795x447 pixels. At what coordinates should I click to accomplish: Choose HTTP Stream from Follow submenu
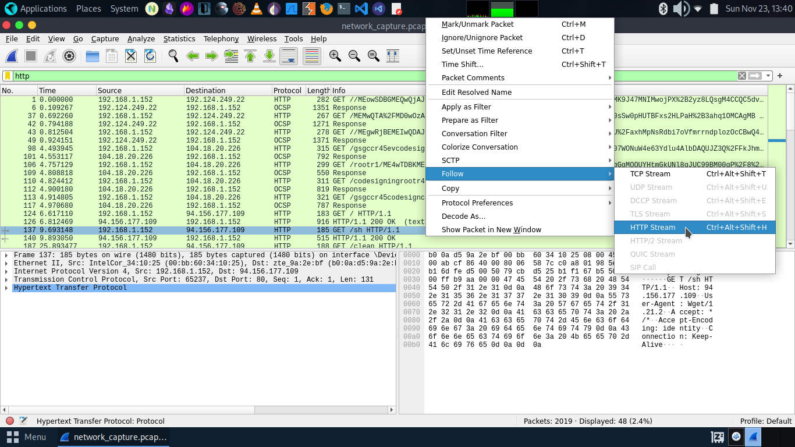pos(652,228)
